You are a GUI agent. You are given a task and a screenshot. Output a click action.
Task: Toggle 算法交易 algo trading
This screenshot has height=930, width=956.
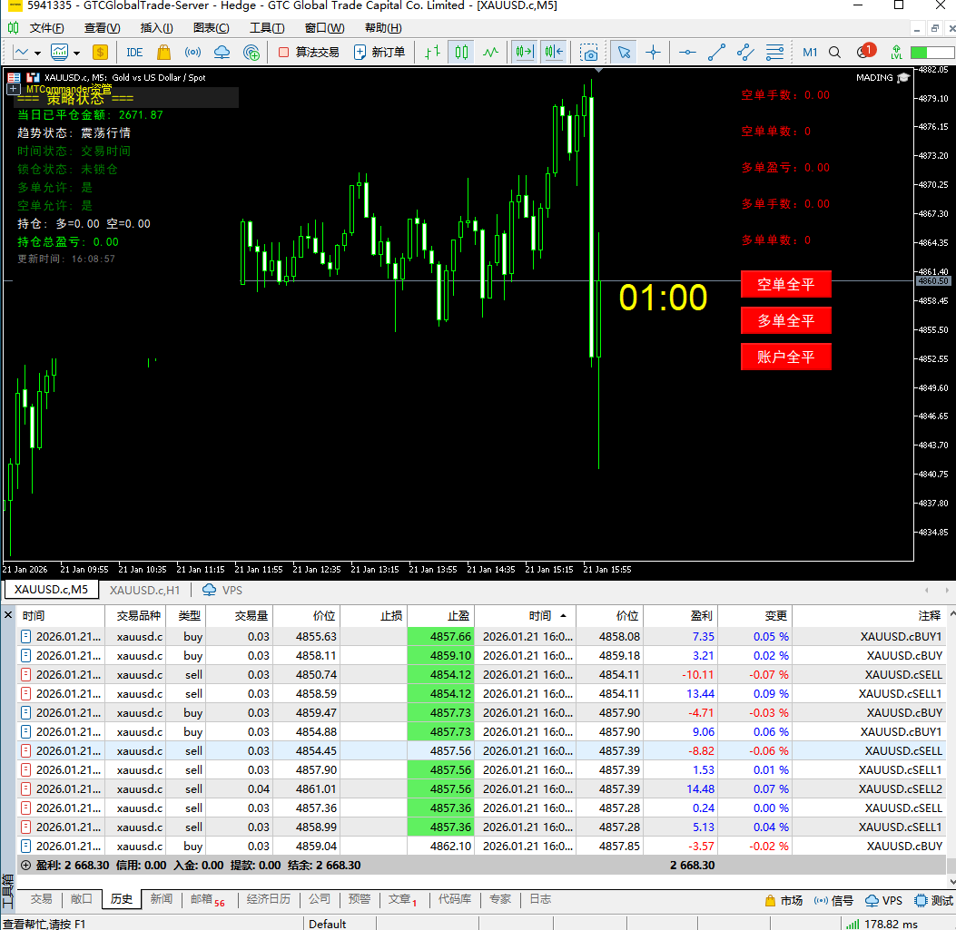[x=308, y=53]
